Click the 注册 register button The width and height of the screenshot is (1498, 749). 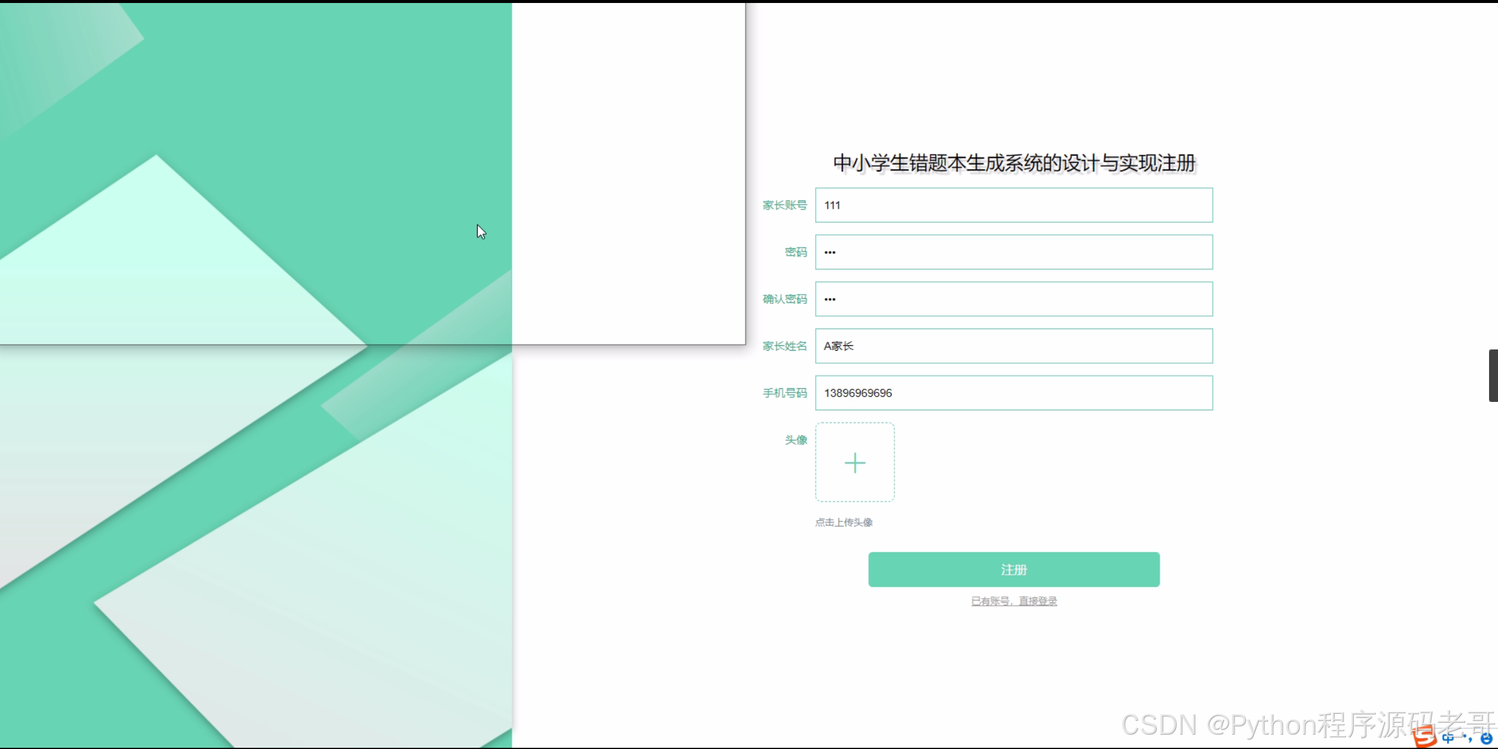coord(1014,570)
